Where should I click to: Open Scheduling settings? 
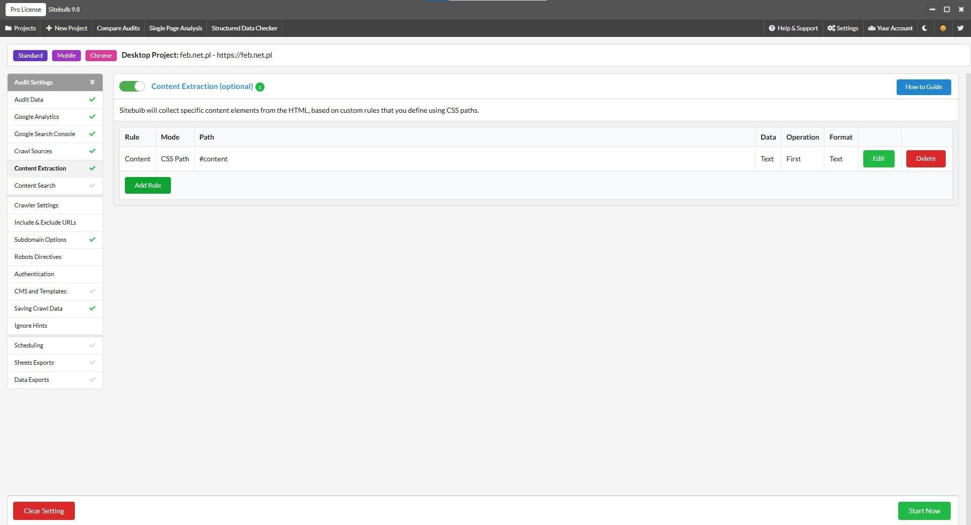tap(55, 345)
